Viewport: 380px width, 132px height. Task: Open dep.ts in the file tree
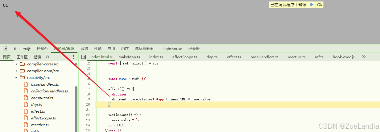pos(36,105)
